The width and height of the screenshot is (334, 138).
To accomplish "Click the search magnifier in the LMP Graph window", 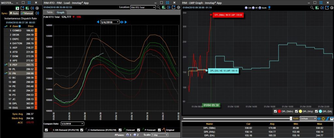I will click(x=312, y=8).
